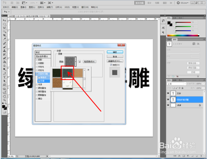This screenshot has width=207, height=159.
Task: Select the Crop tool
Action: coord(5,35)
